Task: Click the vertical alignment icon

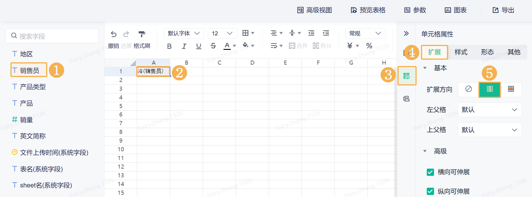Action: click(292, 33)
